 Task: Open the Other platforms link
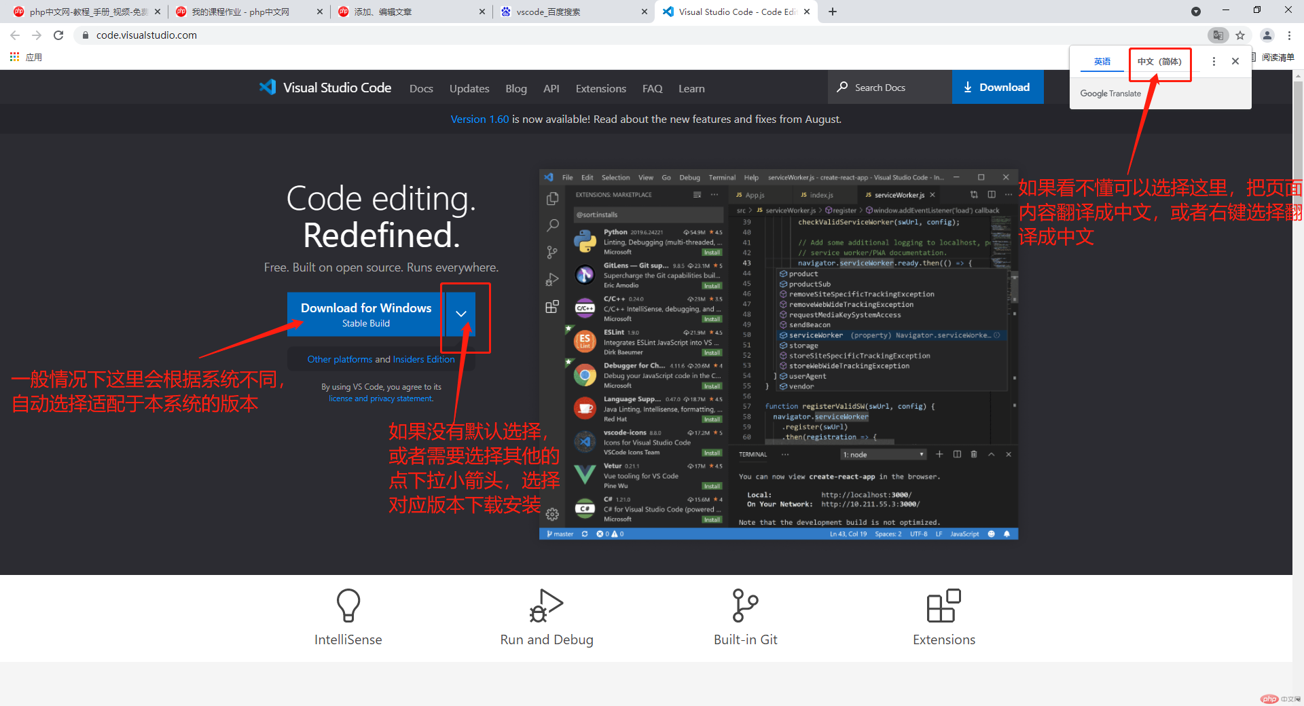(x=340, y=359)
